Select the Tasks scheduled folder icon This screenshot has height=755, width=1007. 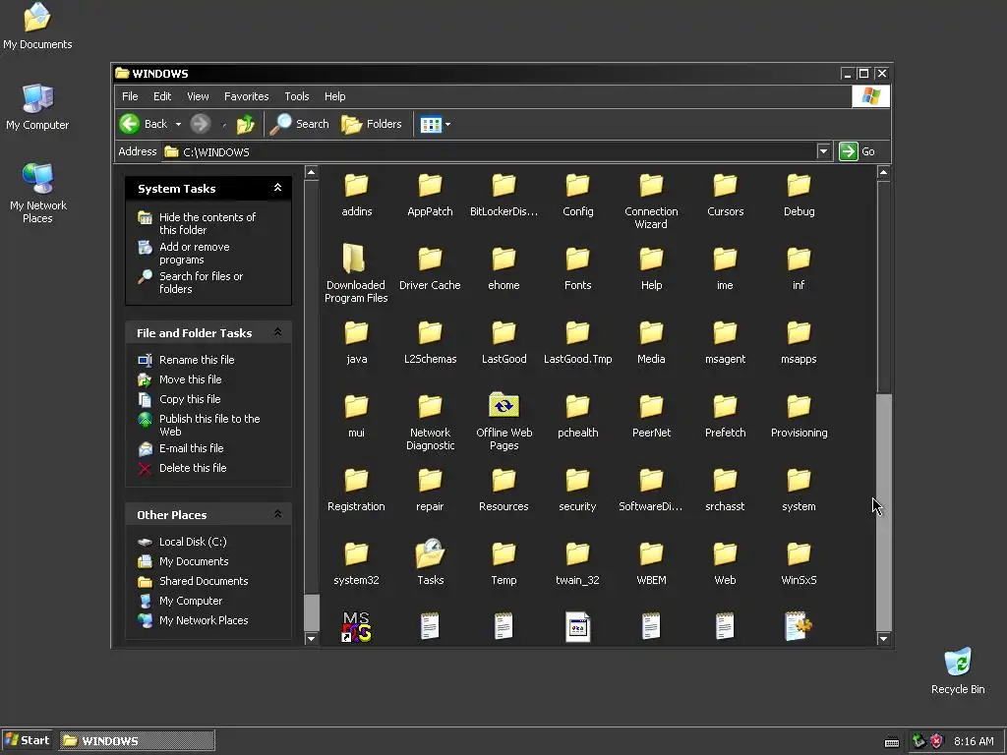[431, 562]
